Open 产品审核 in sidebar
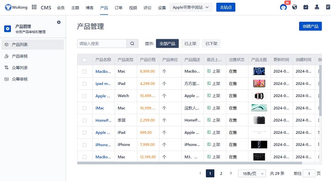Viewport: 331px width, 181px height. pos(33,56)
